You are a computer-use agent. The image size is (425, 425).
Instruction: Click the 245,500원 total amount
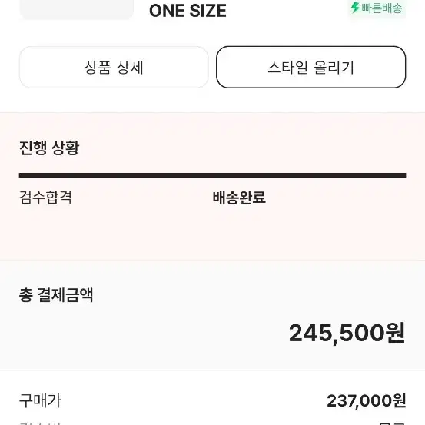[x=347, y=333]
